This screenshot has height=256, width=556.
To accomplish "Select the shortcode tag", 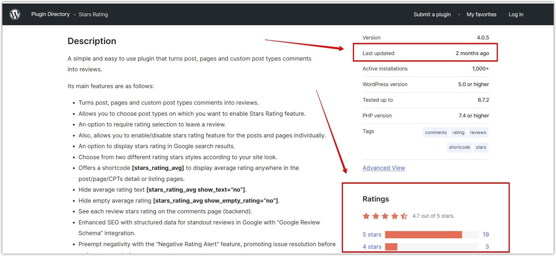I will pos(459,147).
